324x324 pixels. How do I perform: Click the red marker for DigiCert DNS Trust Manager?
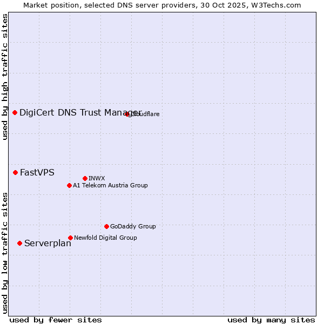pos(15,112)
